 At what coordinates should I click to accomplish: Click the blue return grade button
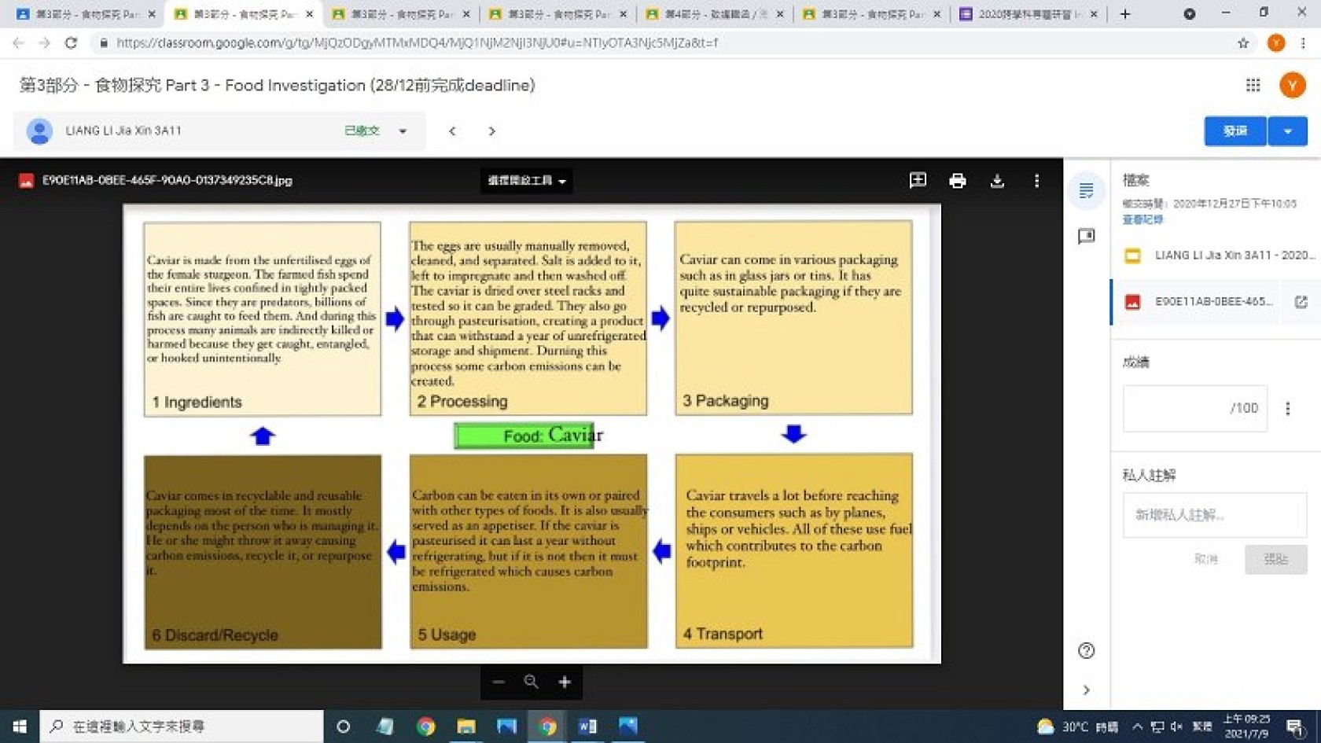click(1235, 131)
